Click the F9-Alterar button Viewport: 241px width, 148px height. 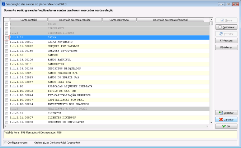pos(226,47)
